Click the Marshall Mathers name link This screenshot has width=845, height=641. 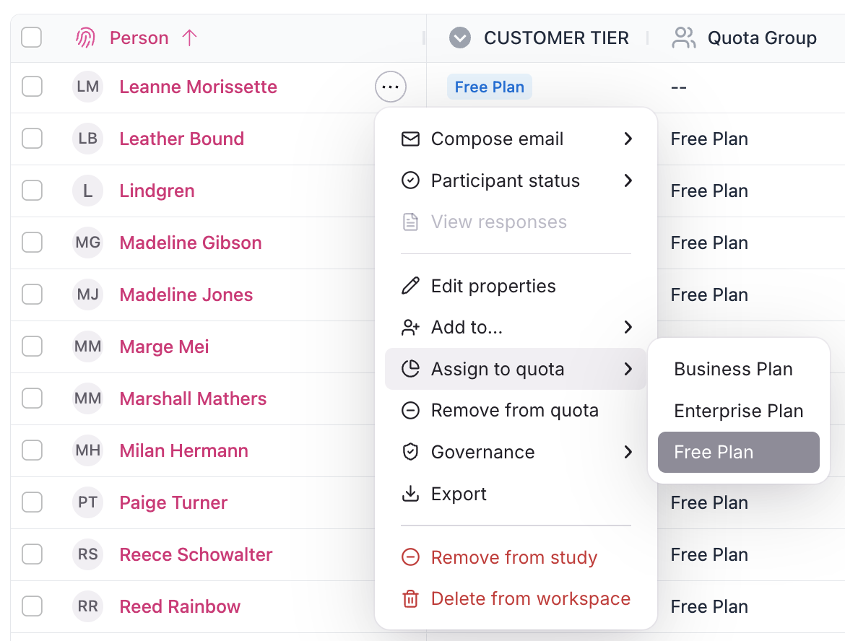click(193, 399)
